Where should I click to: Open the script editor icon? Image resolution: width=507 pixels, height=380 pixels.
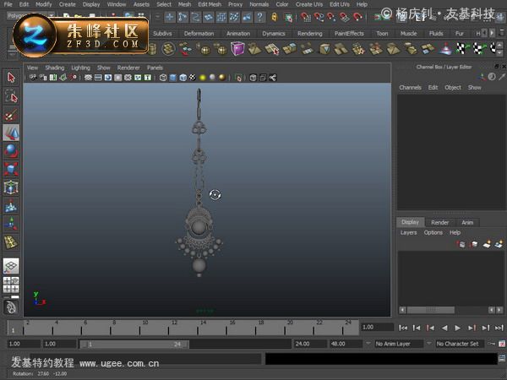pos(502,358)
